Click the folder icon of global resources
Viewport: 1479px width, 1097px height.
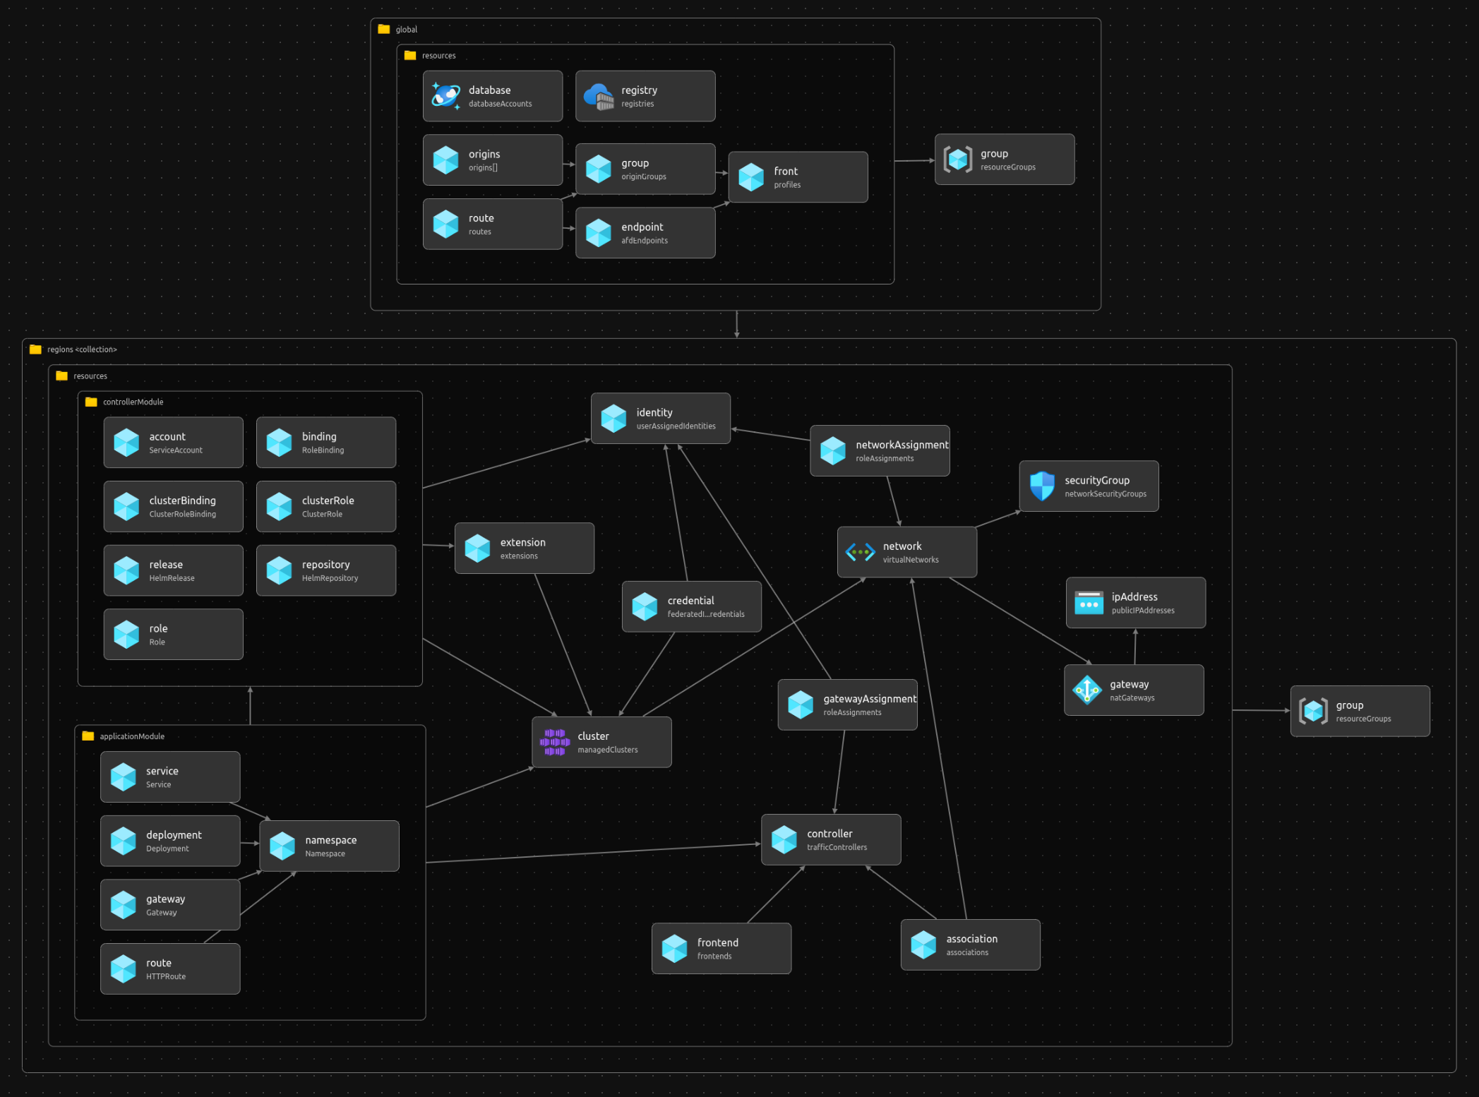410,55
